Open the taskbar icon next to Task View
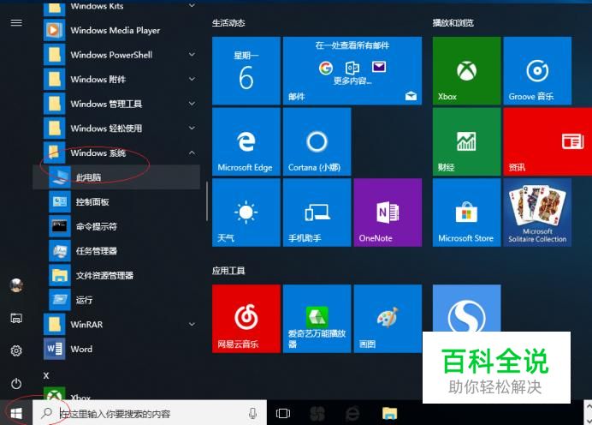This screenshot has width=592, height=425. pyautogui.click(x=317, y=413)
